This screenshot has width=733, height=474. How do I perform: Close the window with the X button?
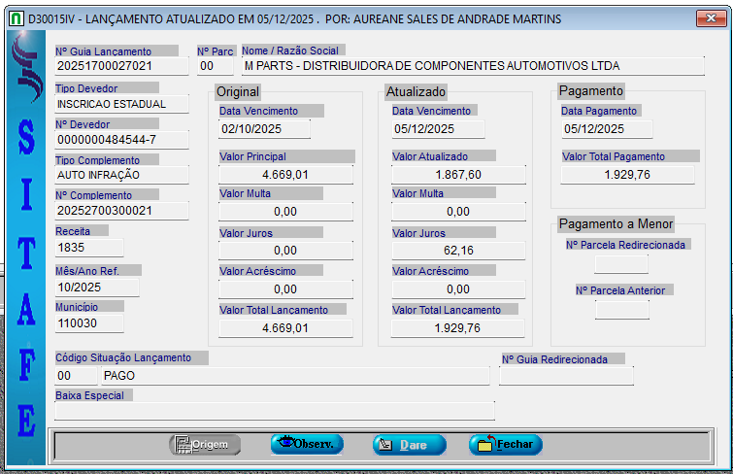tap(709, 18)
